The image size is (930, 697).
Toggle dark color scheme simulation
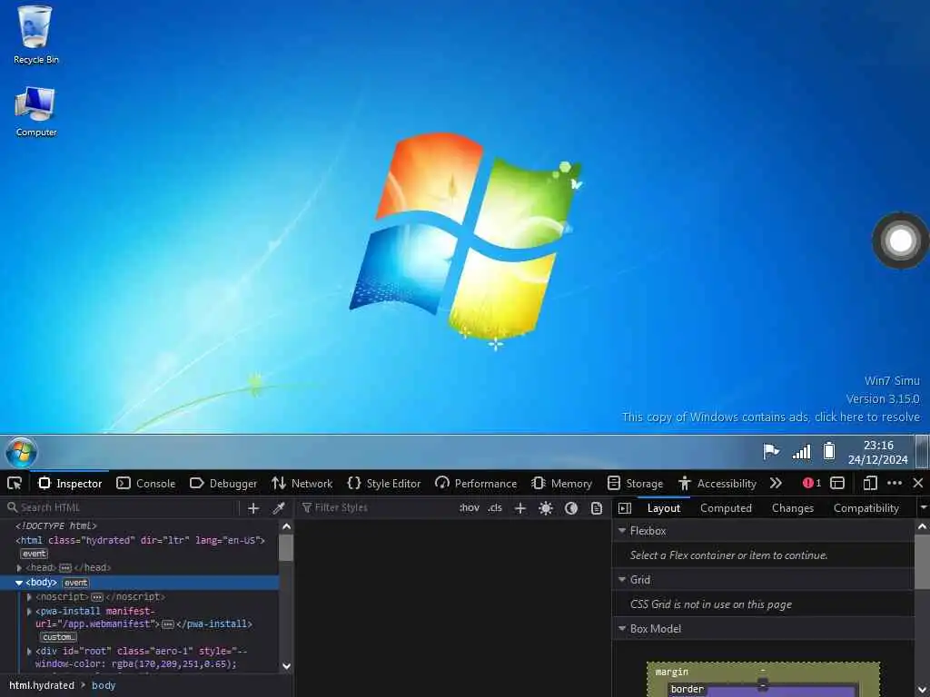coord(571,508)
